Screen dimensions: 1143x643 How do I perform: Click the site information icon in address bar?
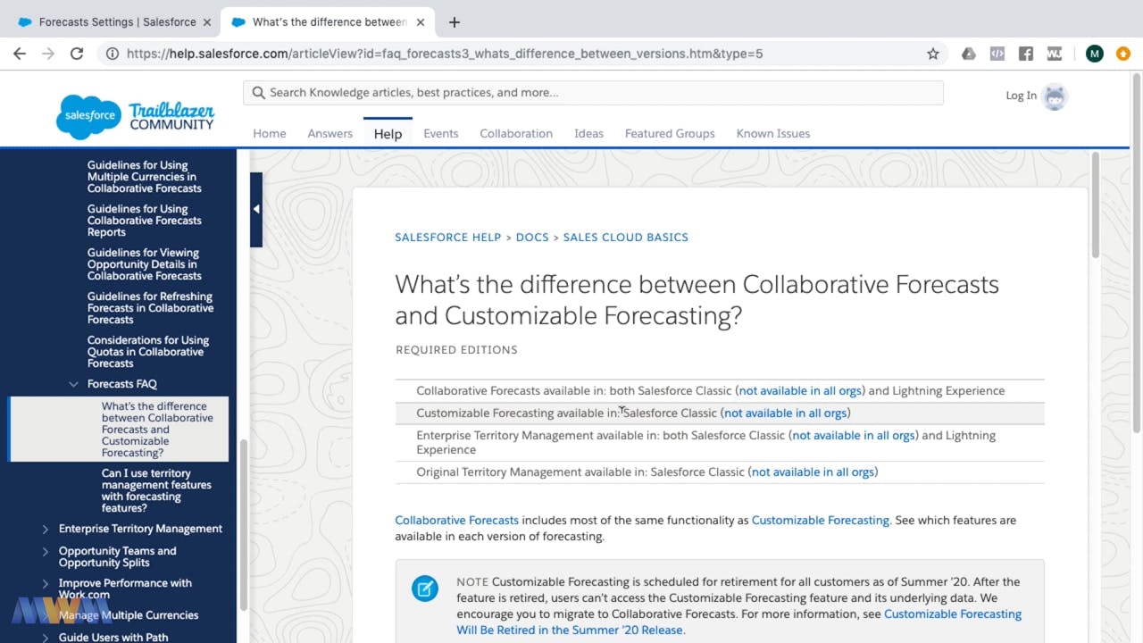click(x=113, y=54)
